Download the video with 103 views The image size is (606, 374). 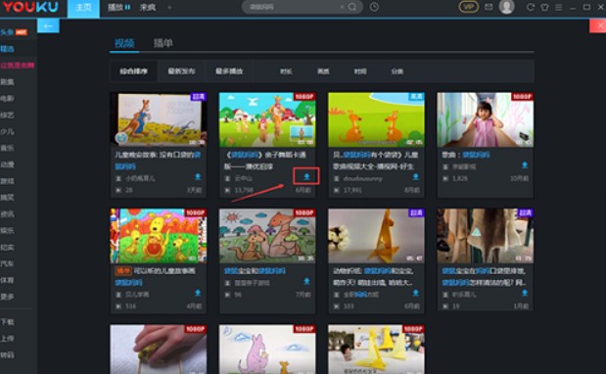pyautogui.click(x=415, y=293)
